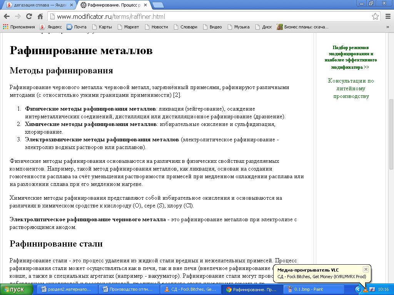Expand hidden tray icons arrow
This screenshot has width=394, height=295.
click(x=358, y=290)
